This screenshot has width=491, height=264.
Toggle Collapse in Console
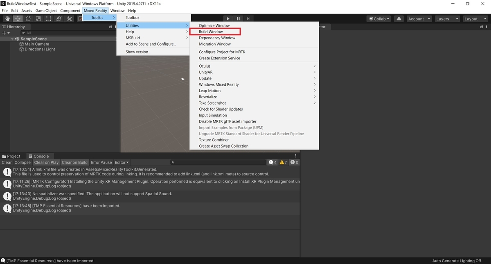tap(23, 162)
